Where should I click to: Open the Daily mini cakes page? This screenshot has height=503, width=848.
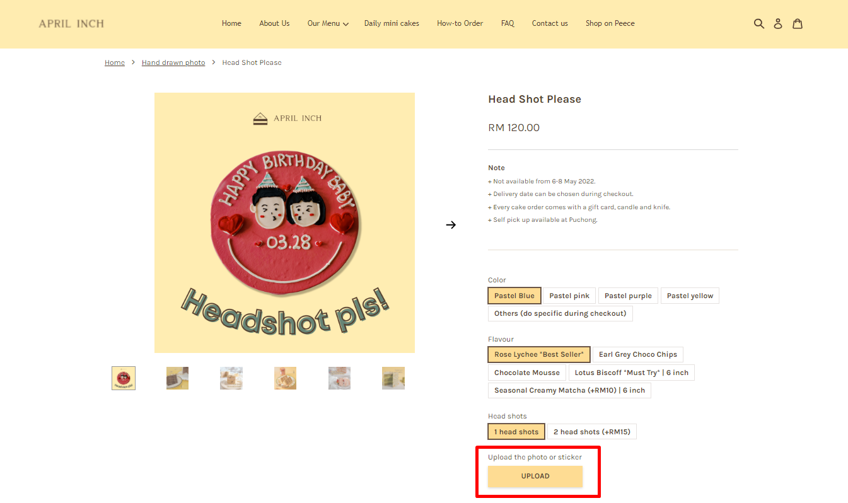392,23
